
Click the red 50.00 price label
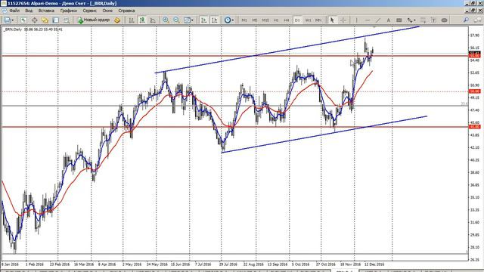474,91
